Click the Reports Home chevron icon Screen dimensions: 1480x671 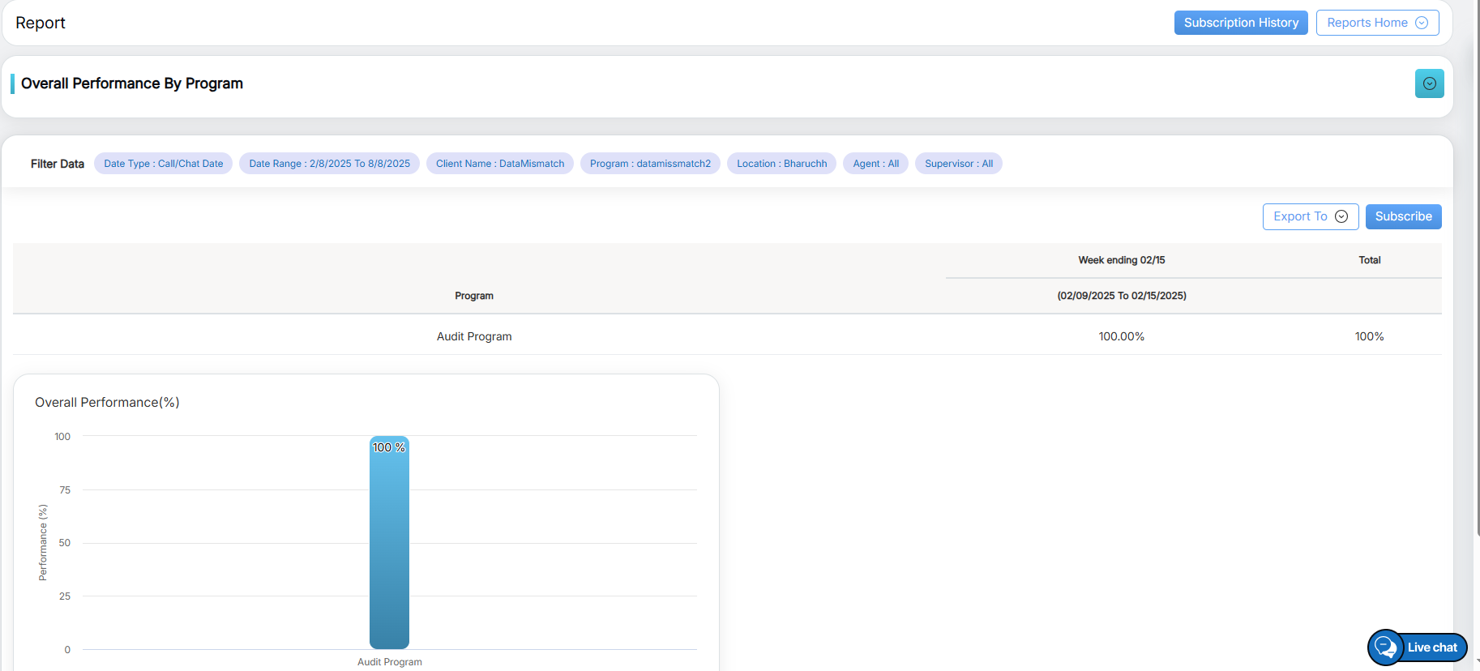tap(1422, 23)
